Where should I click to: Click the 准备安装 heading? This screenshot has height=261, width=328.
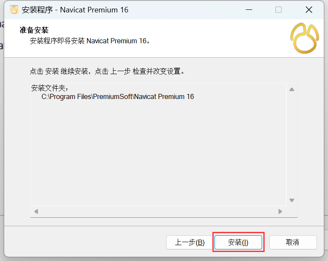(34, 30)
